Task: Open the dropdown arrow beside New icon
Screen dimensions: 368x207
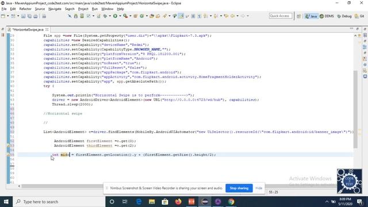Action: 7,16
